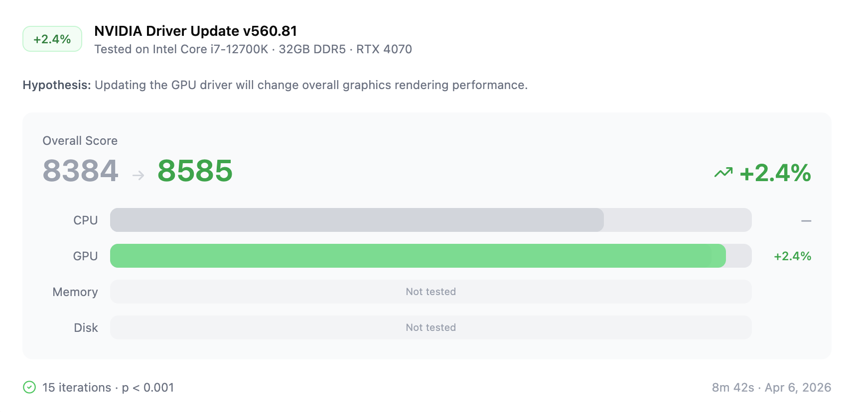The height and width of the screenshot is (412, 854).
Task: Click the 15 iterations p-value text
Action: click(108, 388)
